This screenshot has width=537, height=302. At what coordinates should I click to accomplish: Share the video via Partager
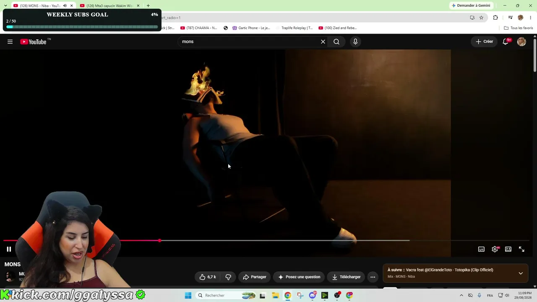[x=255, y=277]
